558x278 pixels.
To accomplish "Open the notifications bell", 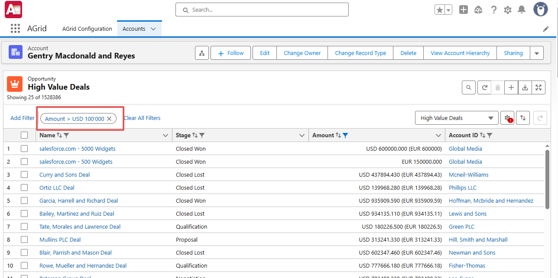I will click(x=522, y=10).
